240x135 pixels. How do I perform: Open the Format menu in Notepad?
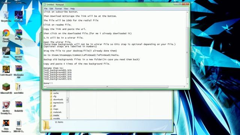(58, 9)
